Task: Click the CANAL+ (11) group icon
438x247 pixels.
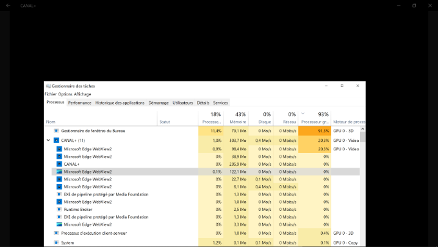Action: pyautogui.click(x=57, y=141)
